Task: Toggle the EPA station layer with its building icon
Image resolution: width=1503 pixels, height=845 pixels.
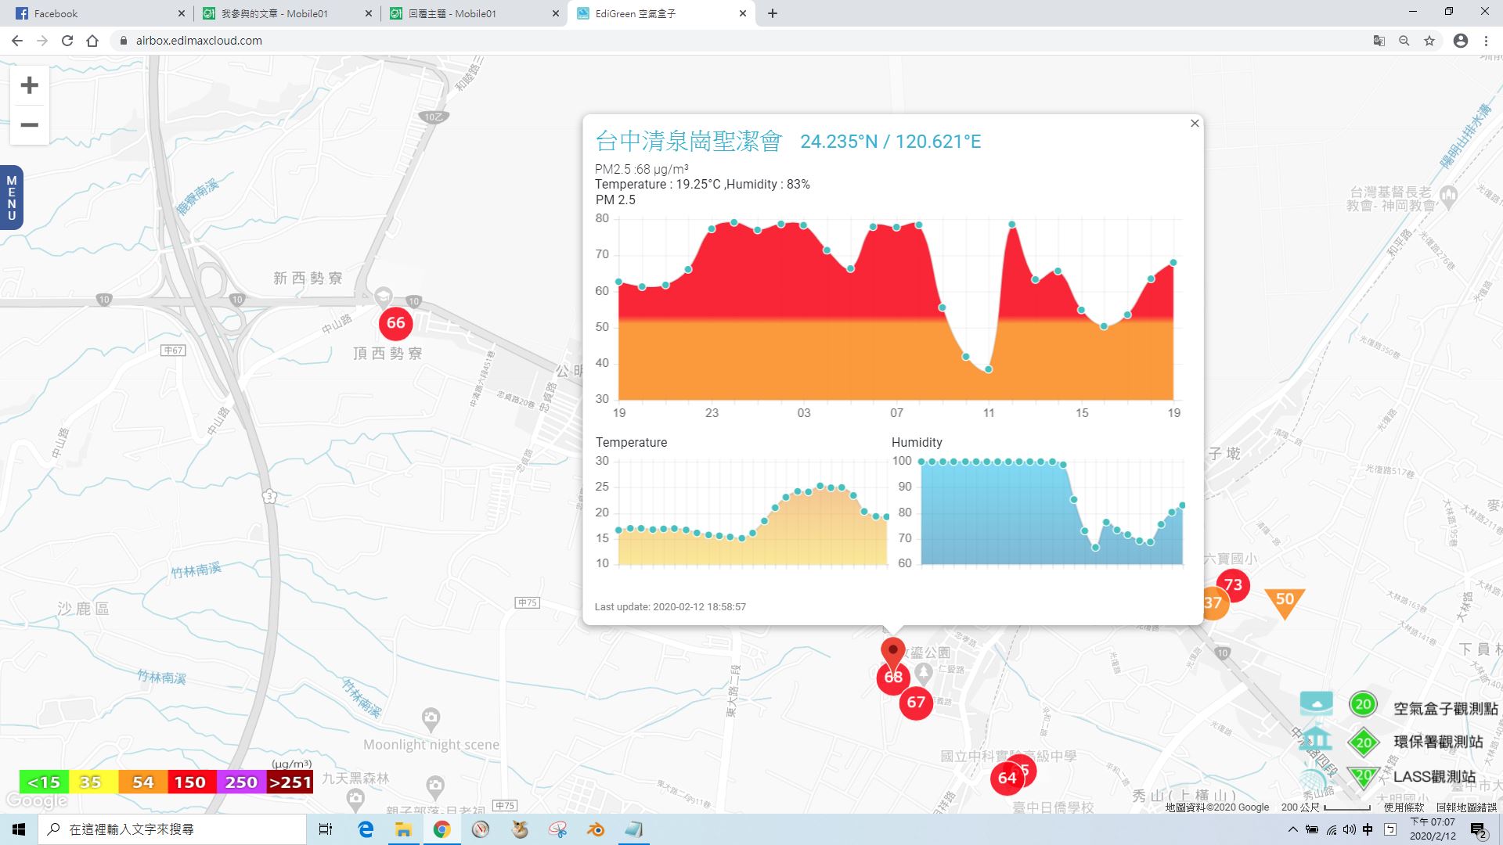Action: [x=1316, y=739]
